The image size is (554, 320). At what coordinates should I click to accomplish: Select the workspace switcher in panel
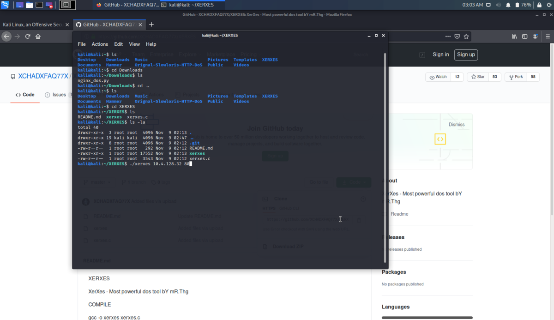pyautogui.click(x=67, y=5)
